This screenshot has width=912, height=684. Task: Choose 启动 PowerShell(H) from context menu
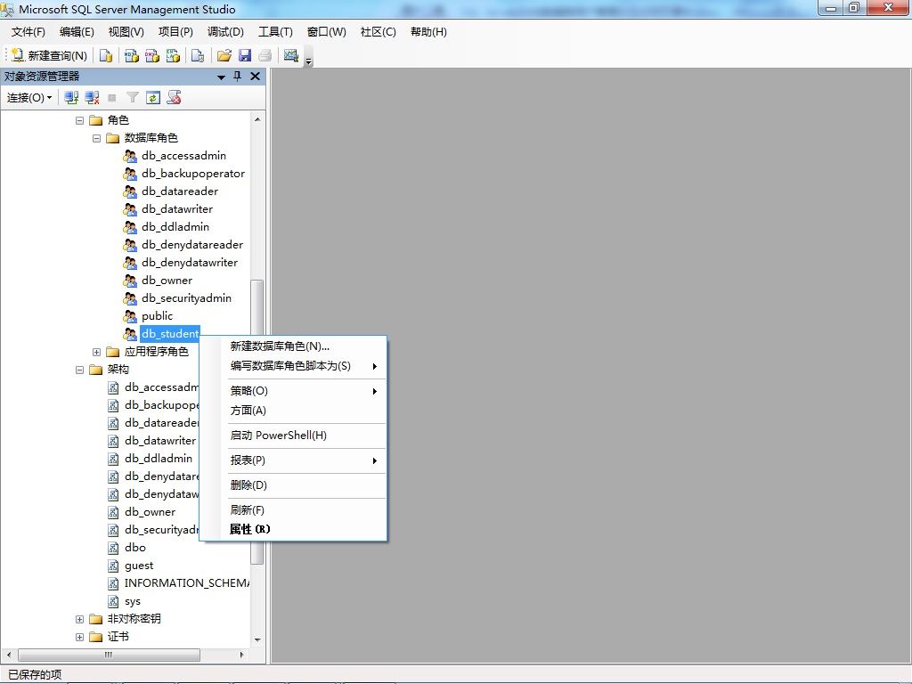(293, 436)
